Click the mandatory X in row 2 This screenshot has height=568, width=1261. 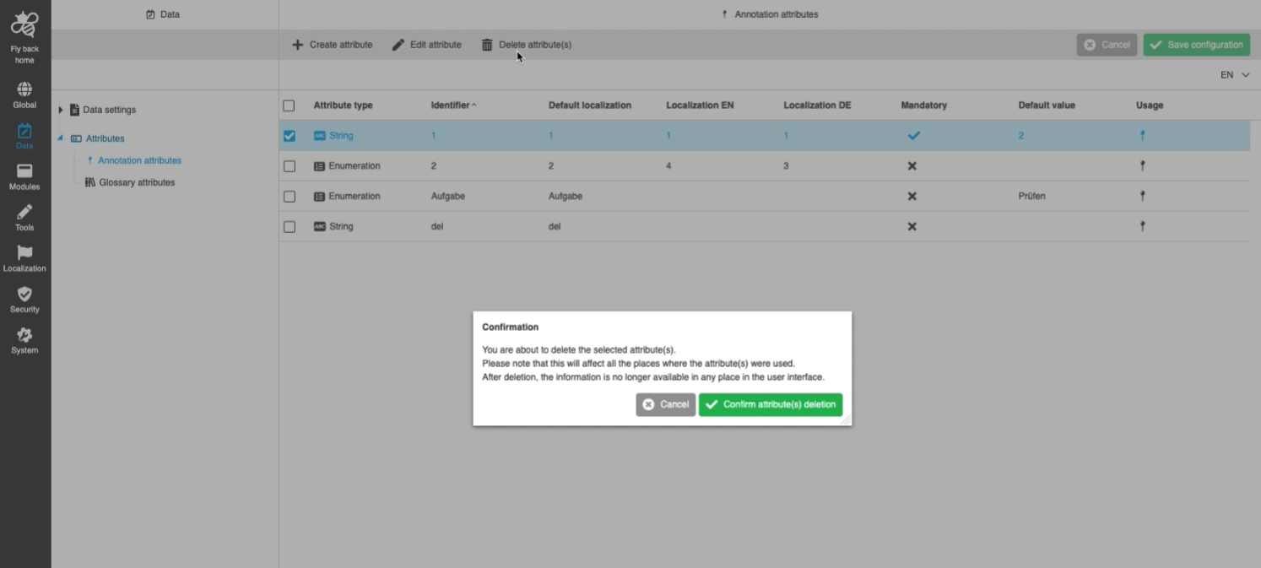pos(912,166)
